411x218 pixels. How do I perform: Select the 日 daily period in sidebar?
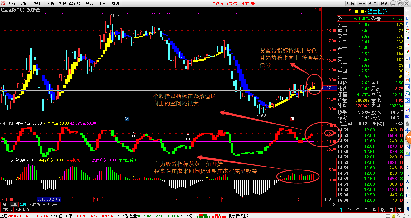pos(407,195)
